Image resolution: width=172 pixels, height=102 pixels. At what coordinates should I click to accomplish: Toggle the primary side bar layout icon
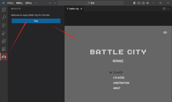[135, 3]
